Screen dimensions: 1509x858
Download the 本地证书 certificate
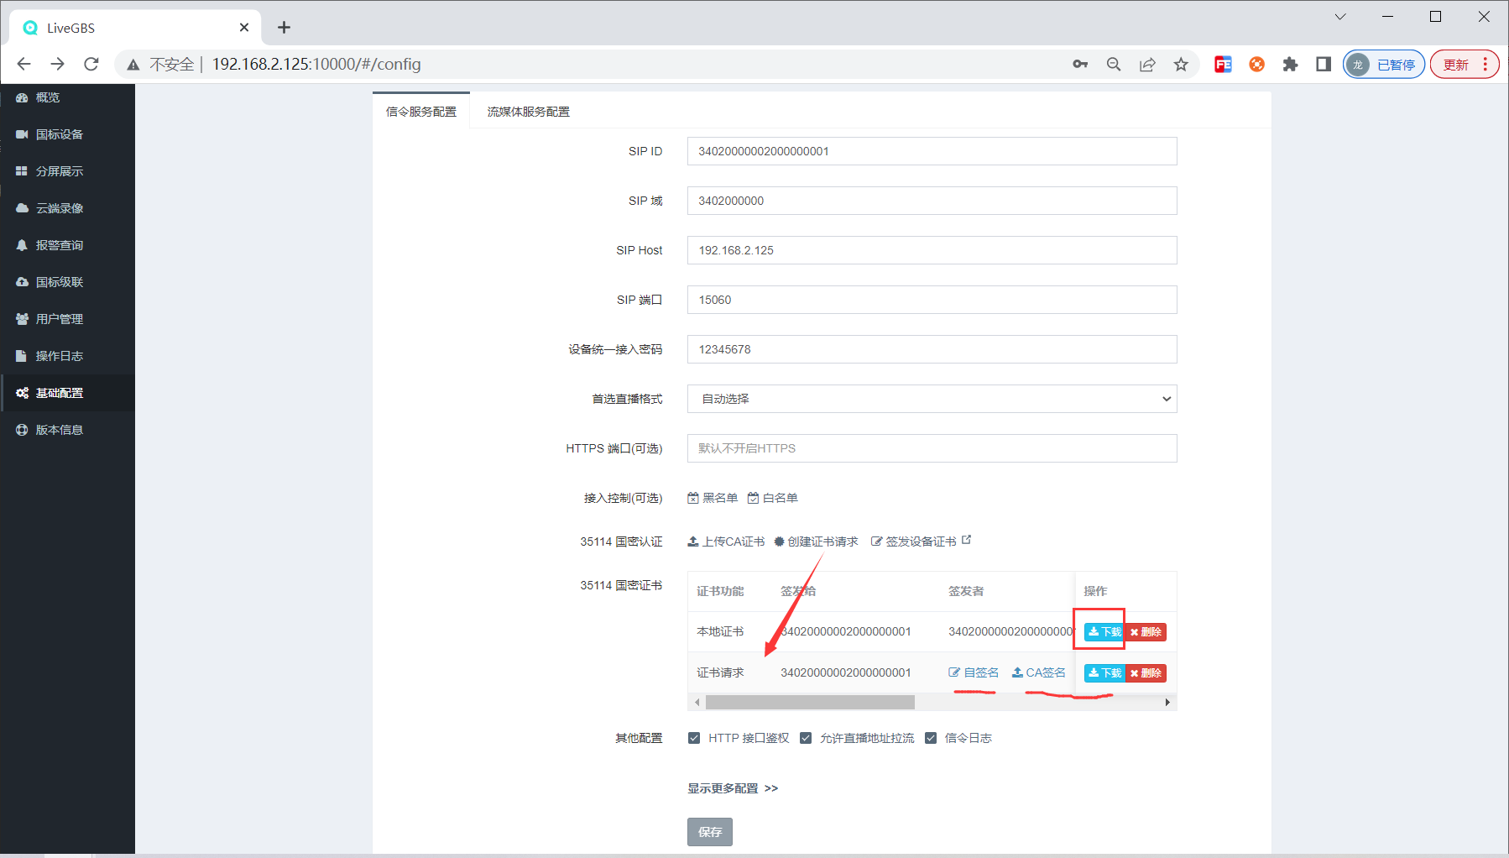1104,632
